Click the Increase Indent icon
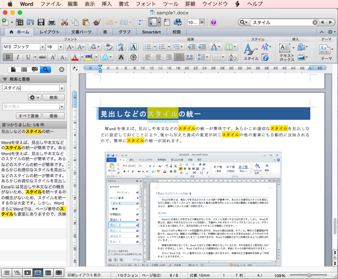The width and height of the screenshot is (338, 279). click(202, 47)
